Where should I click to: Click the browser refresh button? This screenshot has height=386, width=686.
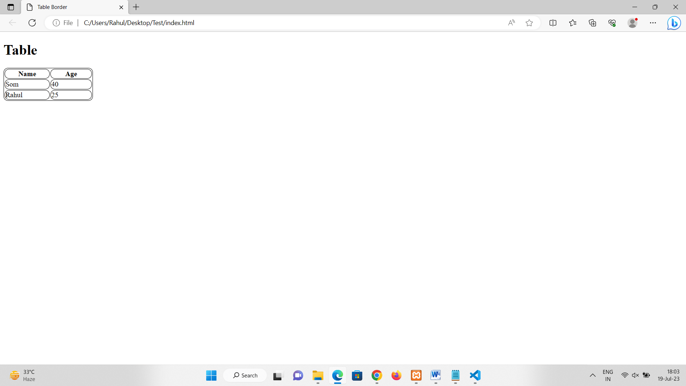point(32,23)
